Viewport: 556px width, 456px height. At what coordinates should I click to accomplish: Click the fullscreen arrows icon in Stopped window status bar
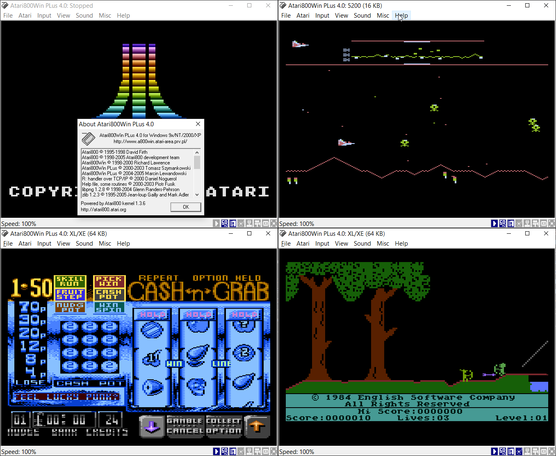274,223
